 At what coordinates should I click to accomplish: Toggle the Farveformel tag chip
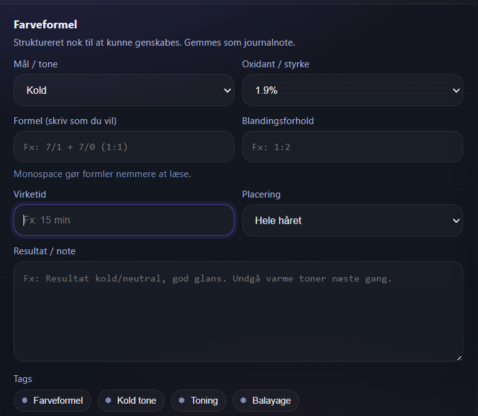(52, 401)
